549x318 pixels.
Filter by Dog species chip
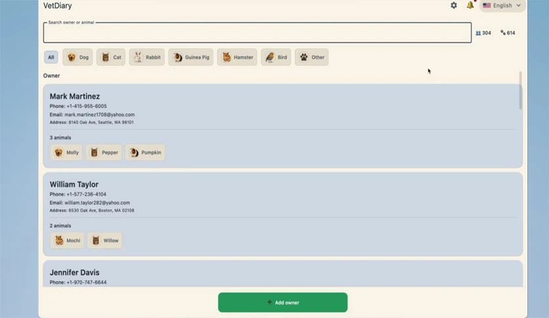pos(77,57)
